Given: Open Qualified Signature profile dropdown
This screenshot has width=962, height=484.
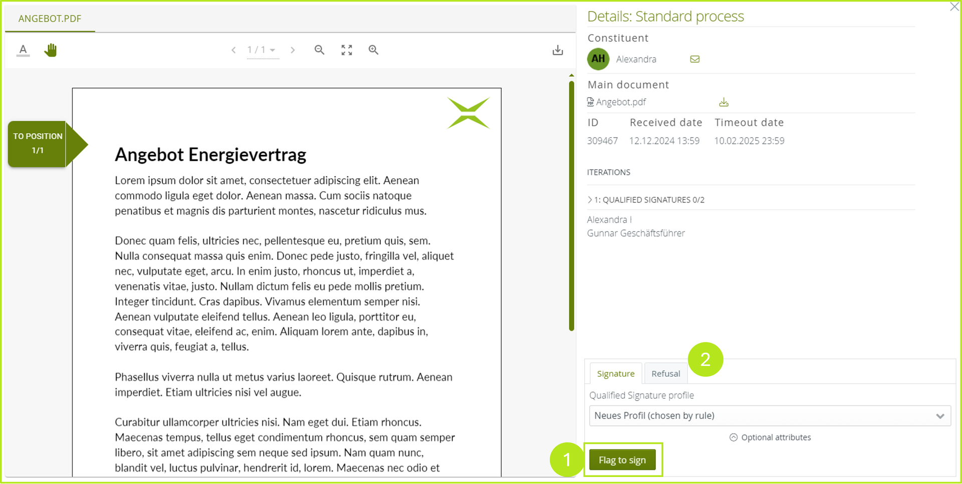Looking at the screenshot, I should [770, 416].
